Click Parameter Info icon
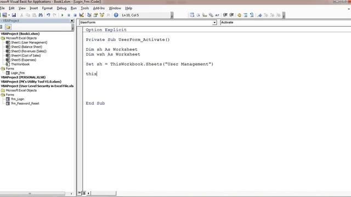This screenshot has width=351, height=197. (211, 15)
